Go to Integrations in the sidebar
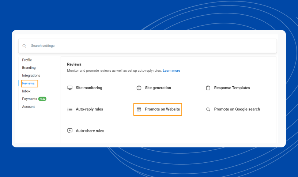This screenshot has height=177, width=298. [31, 75]
